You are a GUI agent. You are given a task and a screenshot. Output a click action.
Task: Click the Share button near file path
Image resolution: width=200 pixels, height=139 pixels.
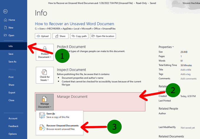60,36
